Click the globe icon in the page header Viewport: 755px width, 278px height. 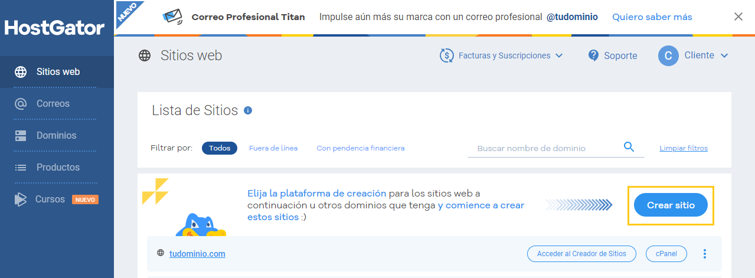[145, 56]
